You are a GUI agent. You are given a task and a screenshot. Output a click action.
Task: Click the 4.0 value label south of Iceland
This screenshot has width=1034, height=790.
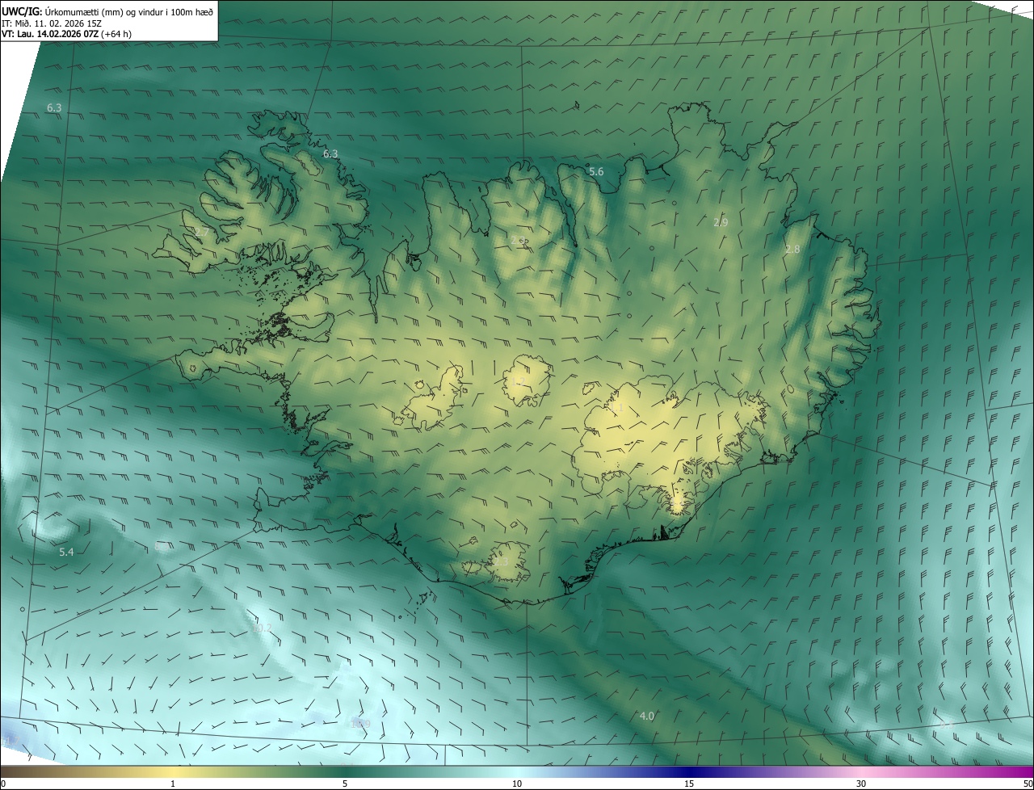coord(647,716)
